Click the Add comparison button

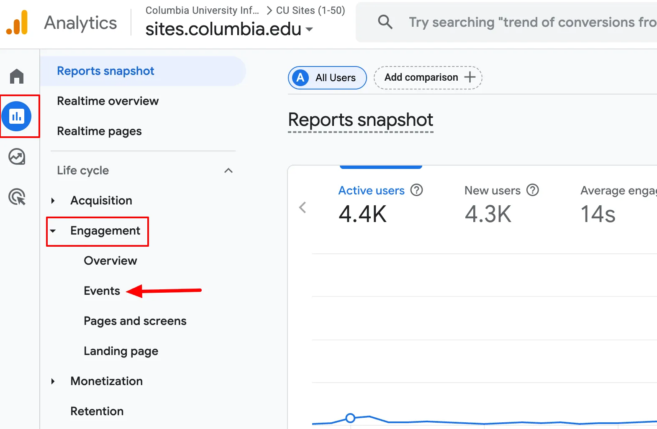(x=428, y=78)
